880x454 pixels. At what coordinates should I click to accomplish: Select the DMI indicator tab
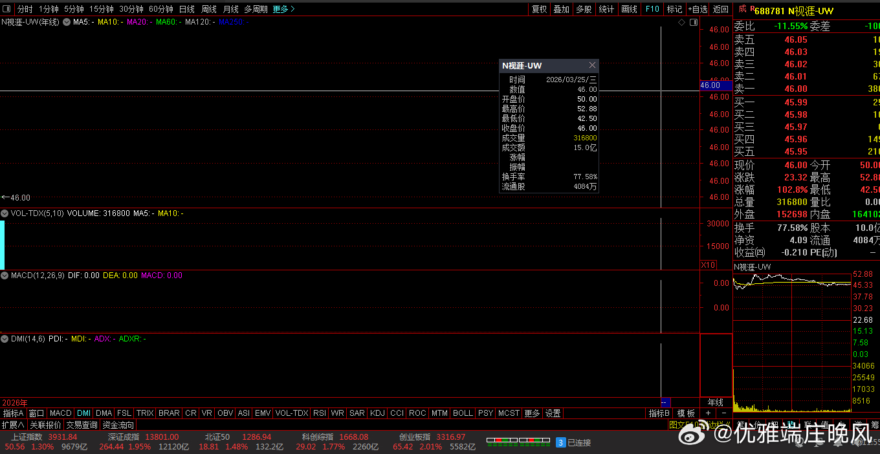click(x=84, y=413)
